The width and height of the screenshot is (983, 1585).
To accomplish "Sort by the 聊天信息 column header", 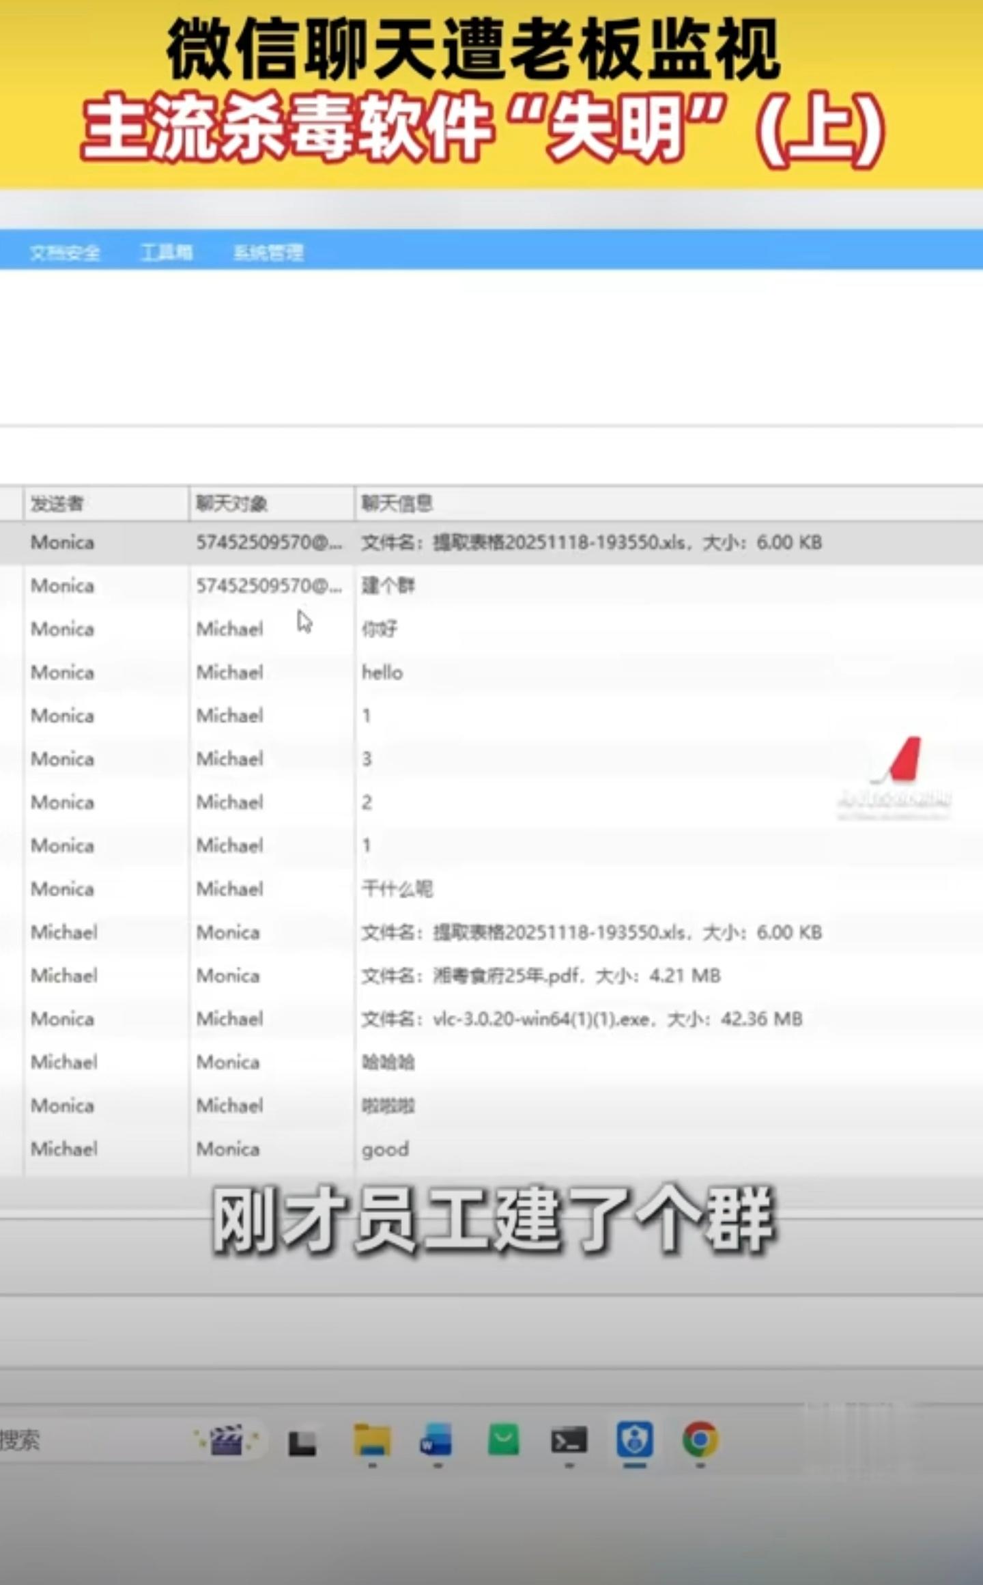I will pos(669,504).
